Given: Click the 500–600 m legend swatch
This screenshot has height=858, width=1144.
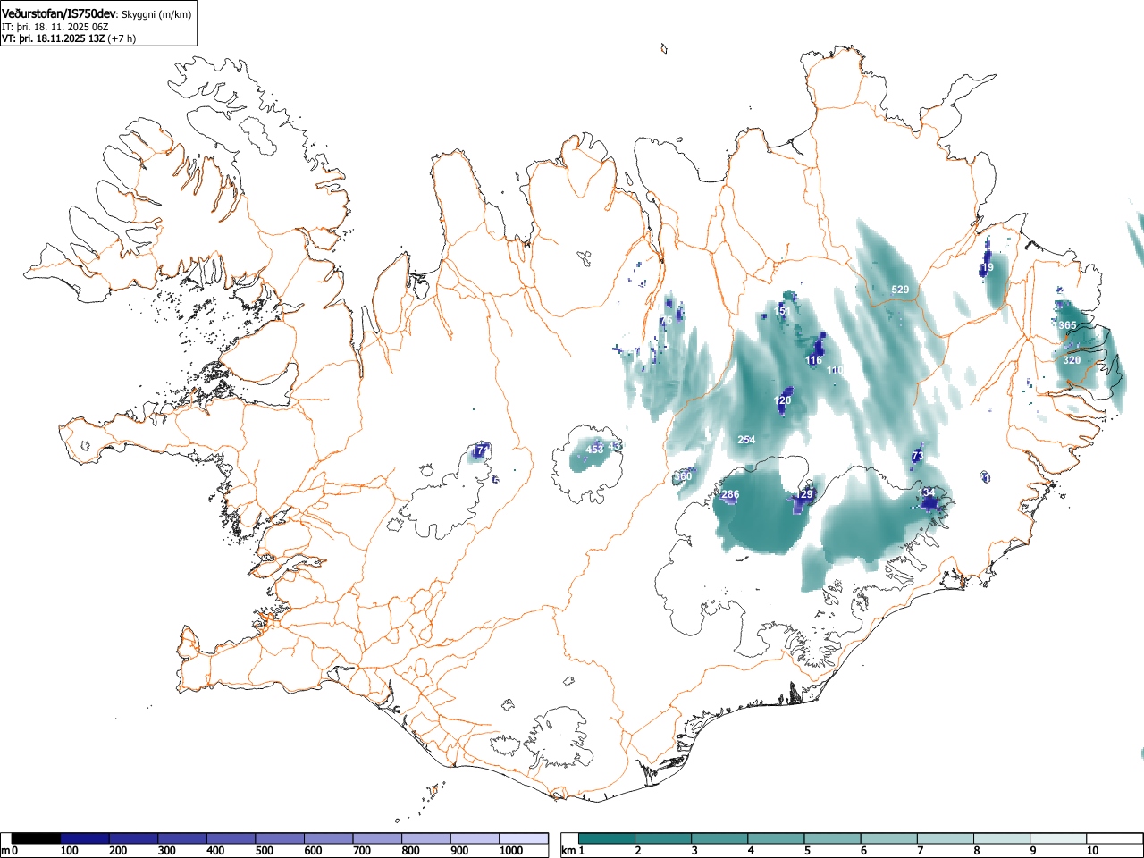Looking at the screenshot, I should 280,838.
